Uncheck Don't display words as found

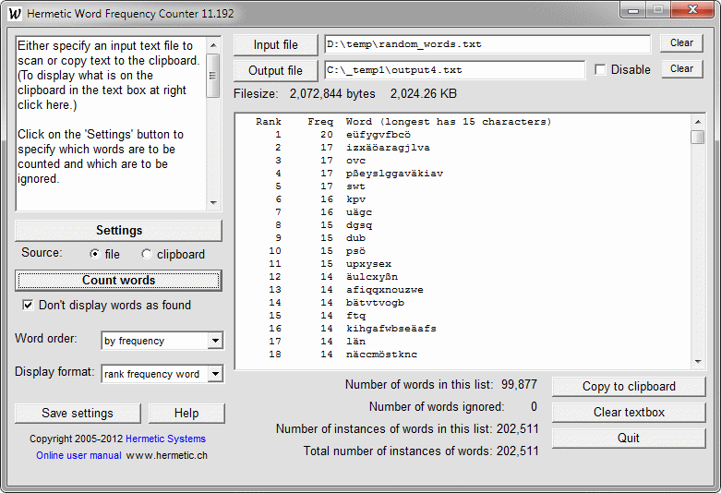pos(28,306)
